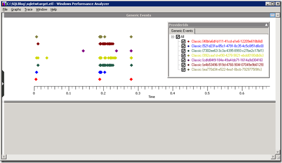Click the Classic e4b53496 provider label
Screen dimensions: 282x163
227,65
